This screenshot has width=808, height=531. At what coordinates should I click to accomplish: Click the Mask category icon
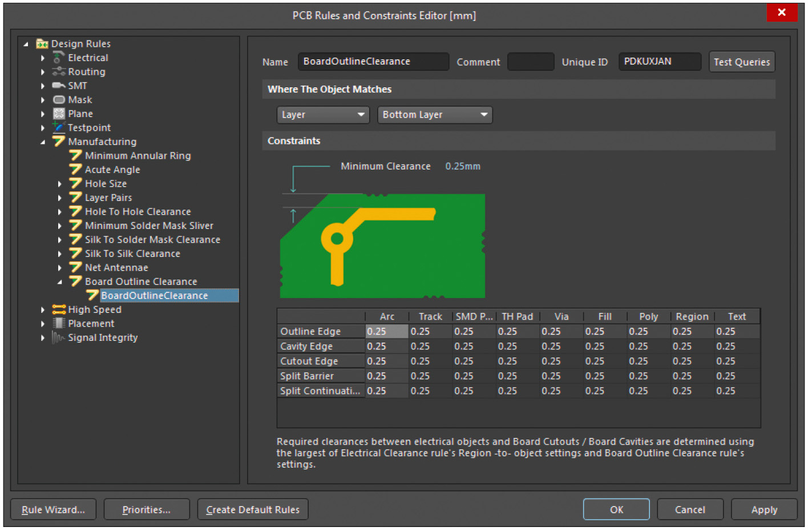point(58,100)
